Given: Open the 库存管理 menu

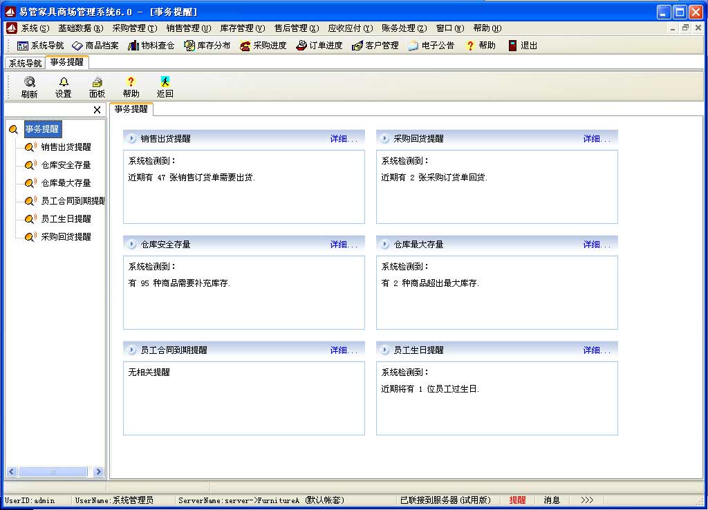Looking at the screenshot, I should (242, 28).
